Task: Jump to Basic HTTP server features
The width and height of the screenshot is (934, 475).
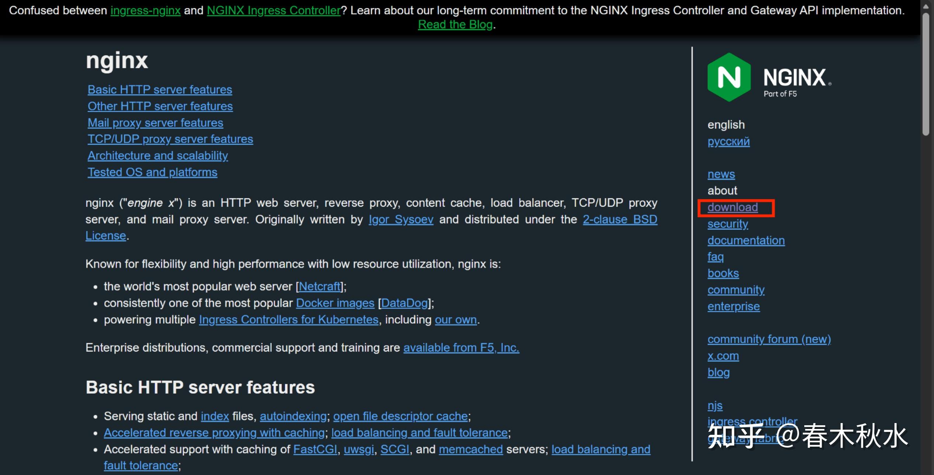Action: (x=160, y=90)
